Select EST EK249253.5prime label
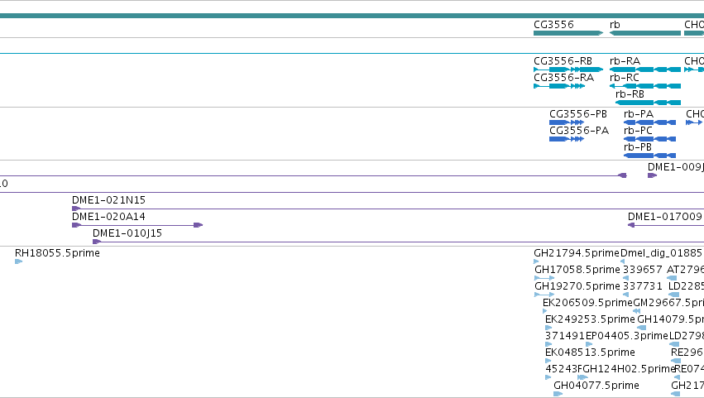Screen dimensions: 704x398 590,319
